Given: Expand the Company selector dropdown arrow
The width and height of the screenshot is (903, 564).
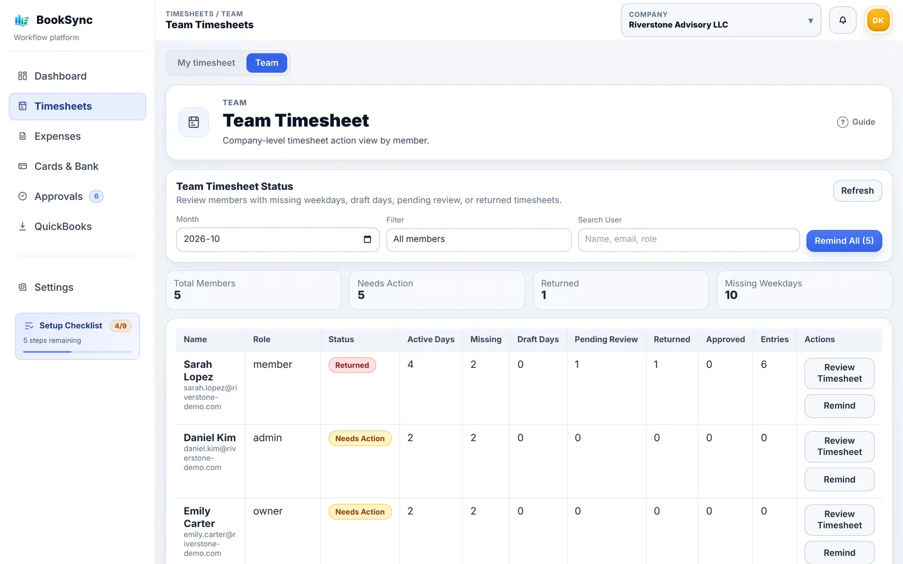Looking at the screenshot, I should pos(811,21).
